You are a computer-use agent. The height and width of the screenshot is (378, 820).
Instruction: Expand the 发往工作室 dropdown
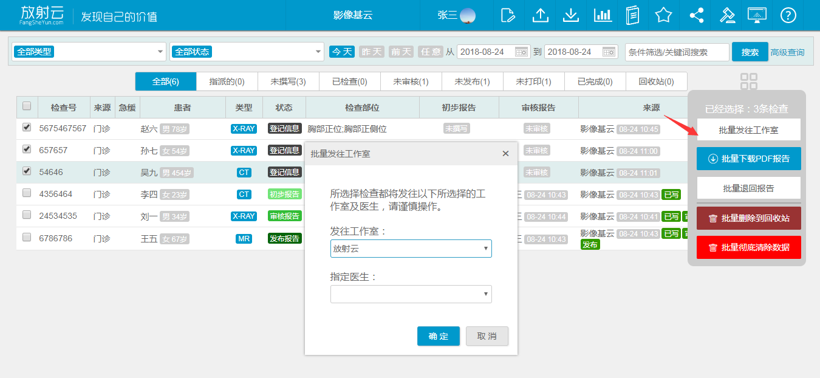[411, 249]
